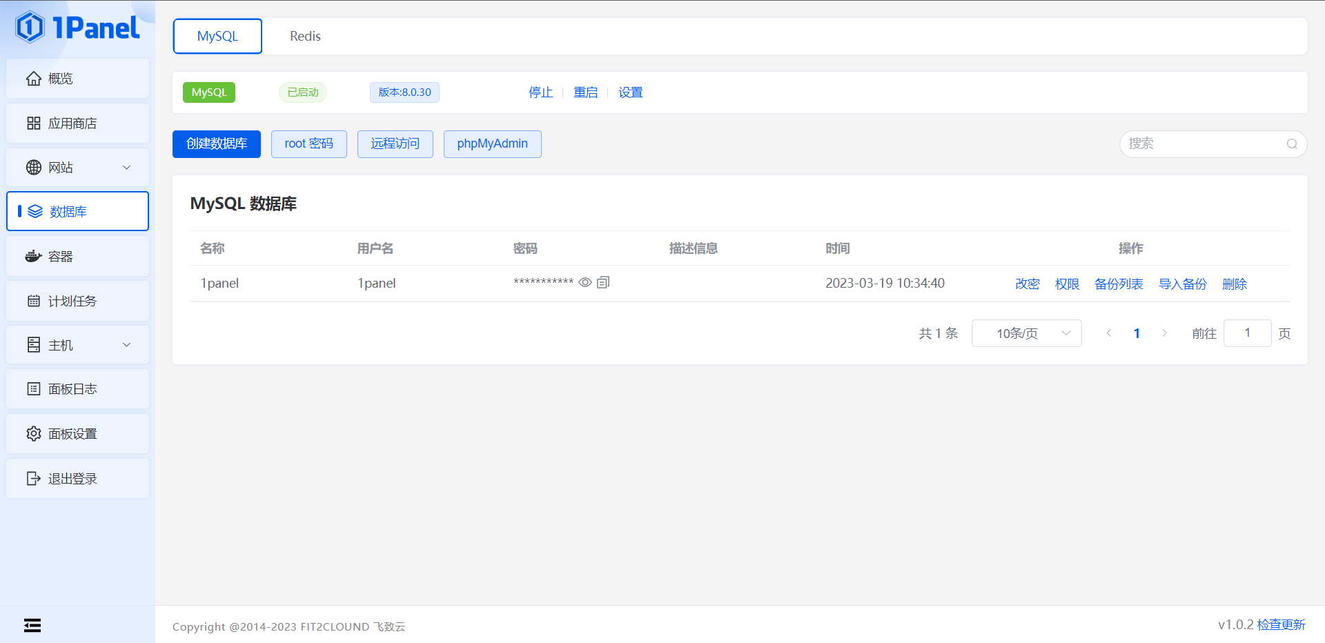Click the green MySQL tag
The image size is (1325, 643).
tap(209, 92)
